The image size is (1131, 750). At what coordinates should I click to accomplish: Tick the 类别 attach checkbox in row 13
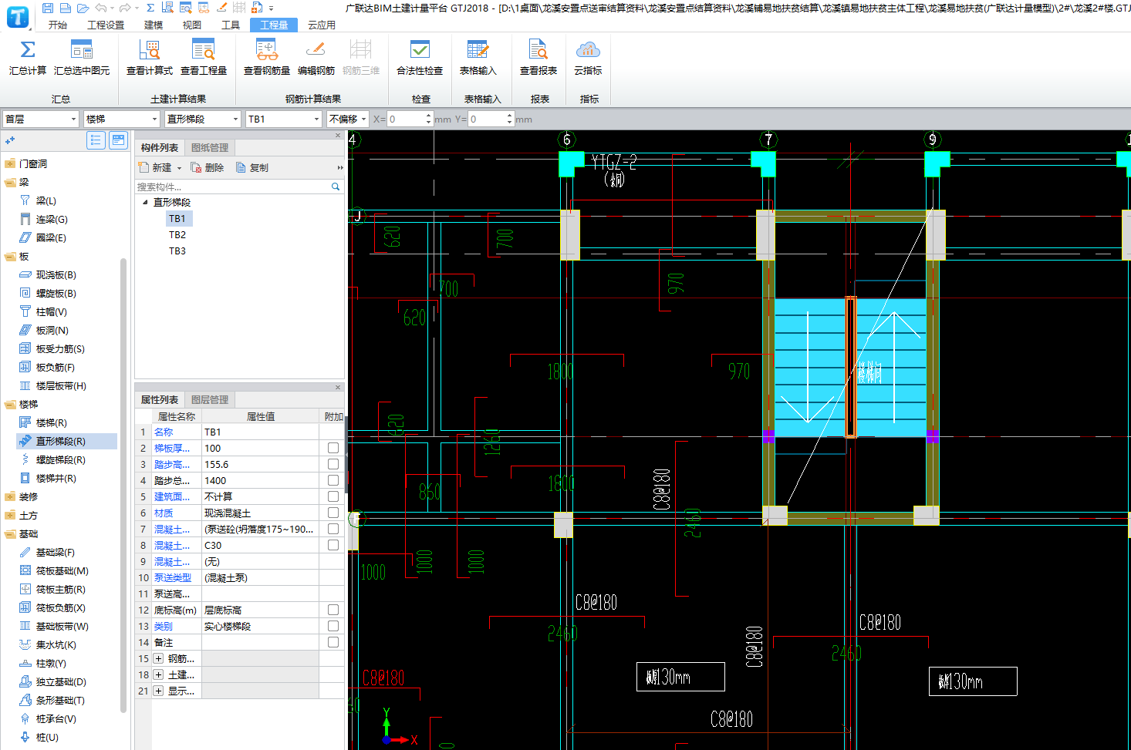pyautogui.click(x=333, y=626)
